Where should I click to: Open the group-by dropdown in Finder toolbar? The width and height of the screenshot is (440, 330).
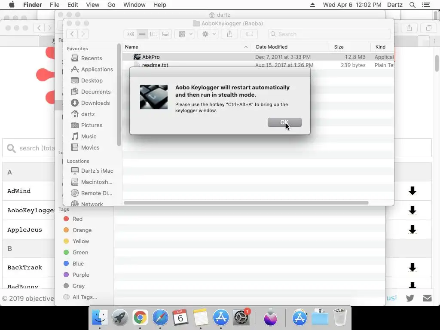coord(185,34)
